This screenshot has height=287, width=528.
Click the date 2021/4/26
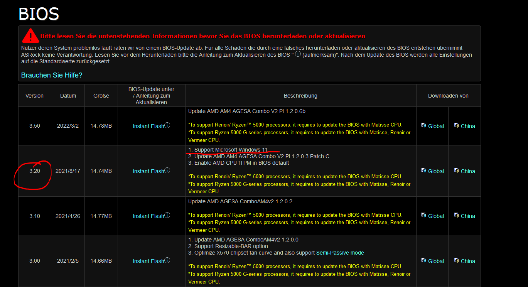pos(68,216)
